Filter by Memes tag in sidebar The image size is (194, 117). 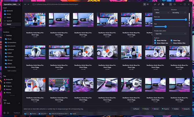pos(12,89)
